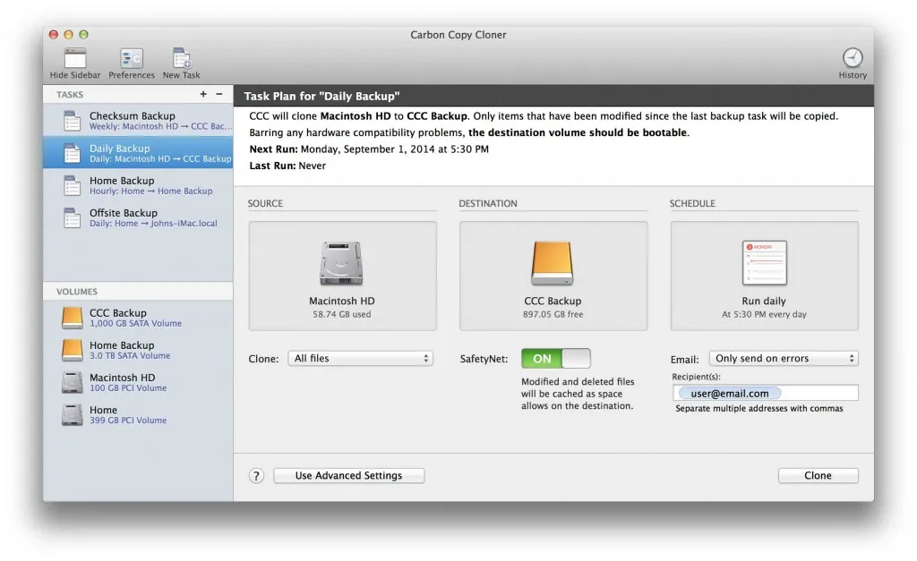The height and width of the screenshot is (561, 917).
Task: Click the Macintosh HD source disk icon
Action: click(341, 263)
